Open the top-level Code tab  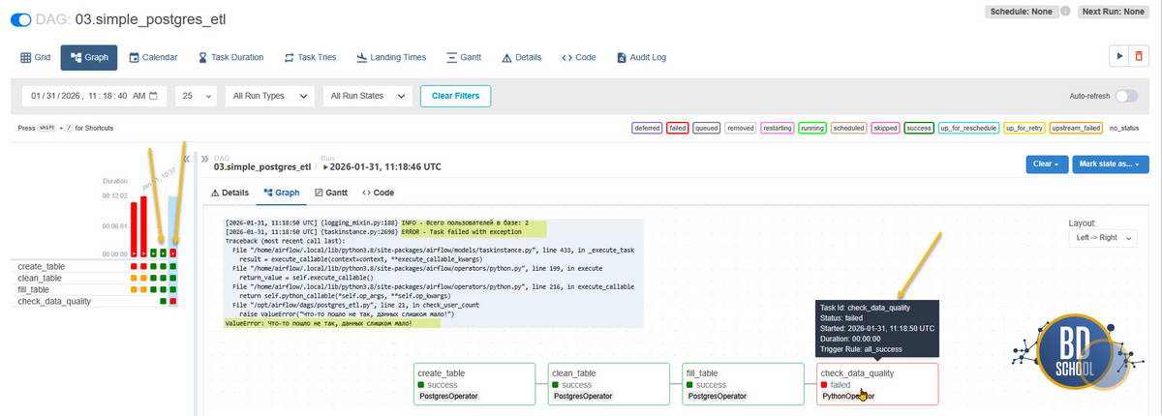(x=579, y=57)
